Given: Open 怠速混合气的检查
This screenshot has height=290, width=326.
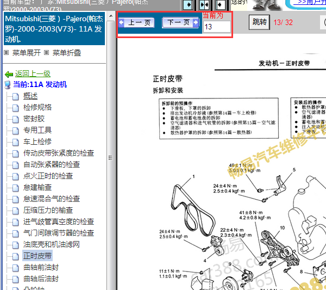Looking at the screenshot, I should (52, 199).
